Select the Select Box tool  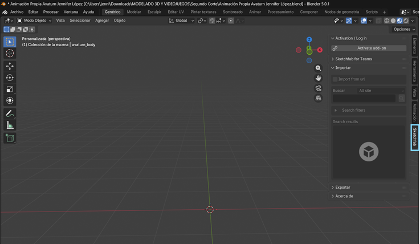coord(10,42)
